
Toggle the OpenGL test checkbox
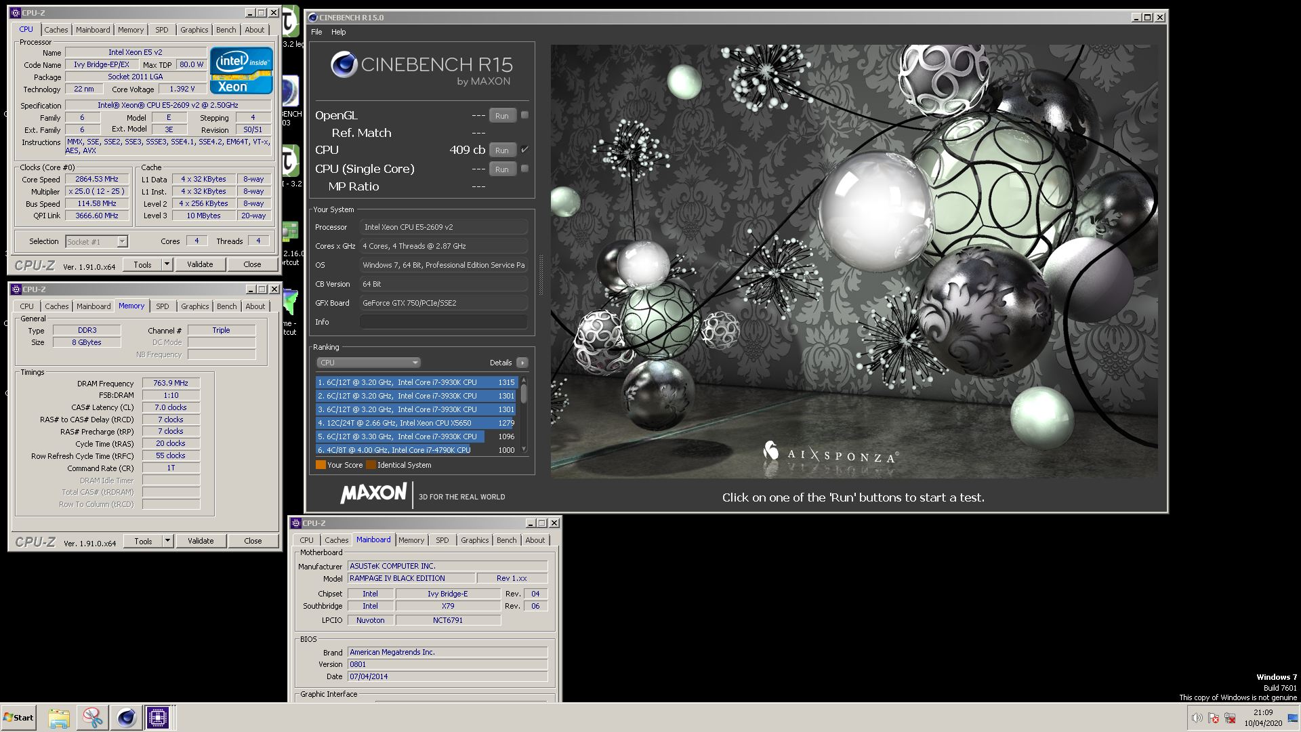click(524, 115)
